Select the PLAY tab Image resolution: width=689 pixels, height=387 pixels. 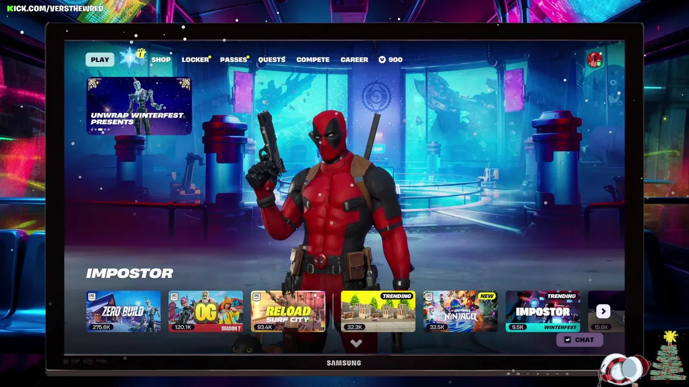[100, 60]
